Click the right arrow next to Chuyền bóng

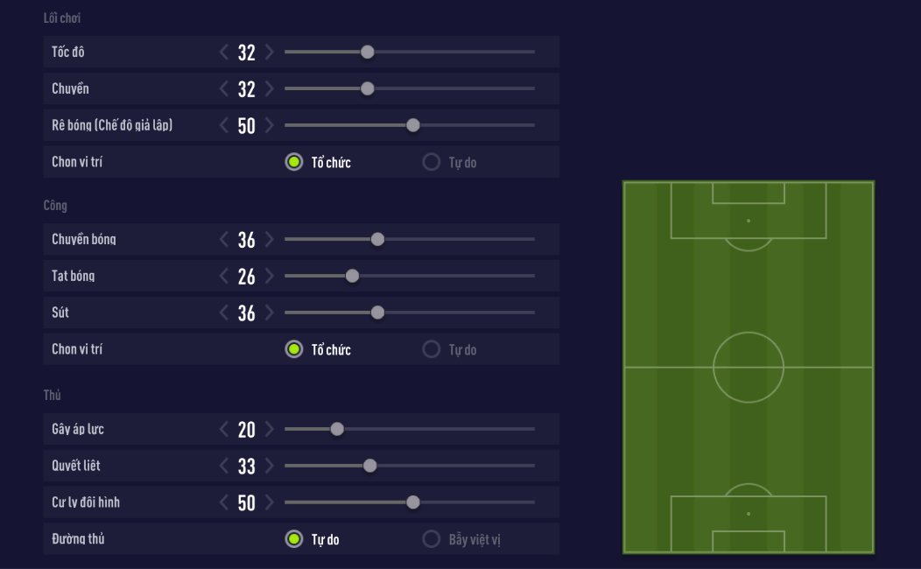point(270,240)
